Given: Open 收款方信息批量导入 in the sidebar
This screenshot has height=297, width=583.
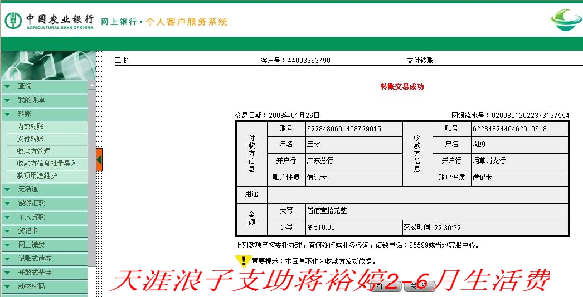Looking at the screenshot, I should pyautogui.click(x=47, y=164).
